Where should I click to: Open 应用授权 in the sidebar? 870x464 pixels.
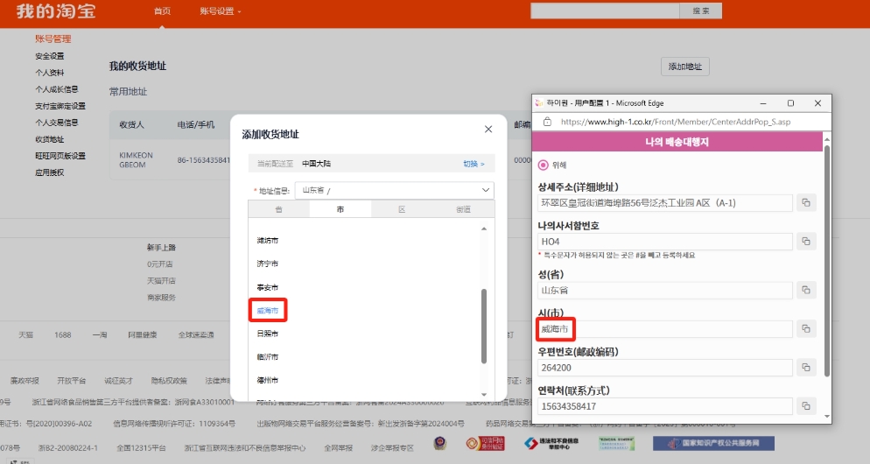[x=49, y=172]
